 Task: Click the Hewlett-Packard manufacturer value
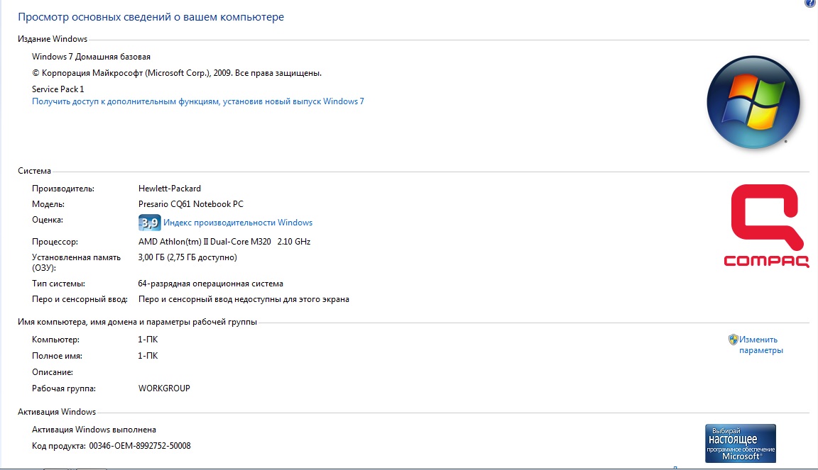(170, 189)
